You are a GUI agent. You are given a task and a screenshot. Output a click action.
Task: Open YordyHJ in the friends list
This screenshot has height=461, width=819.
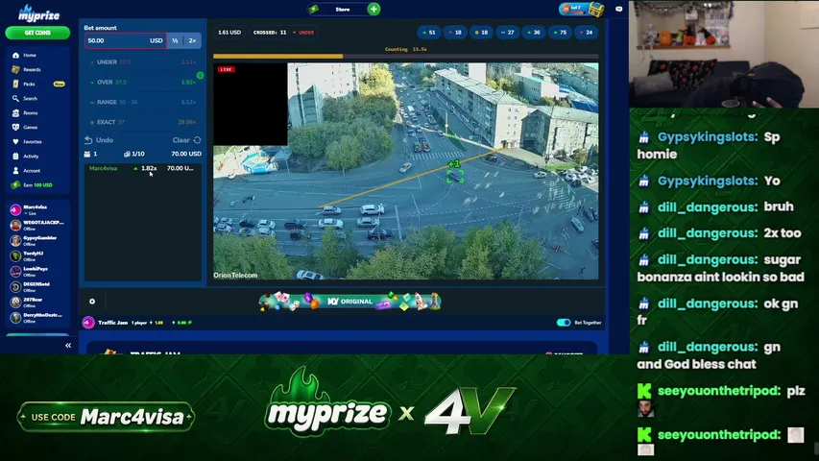pos(37,256)
